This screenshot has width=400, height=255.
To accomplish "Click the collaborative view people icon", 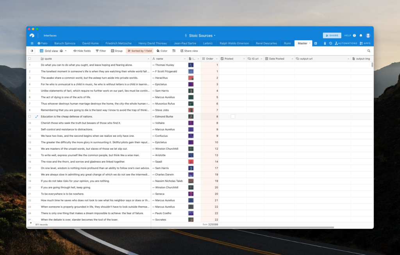I will (61, 51).
